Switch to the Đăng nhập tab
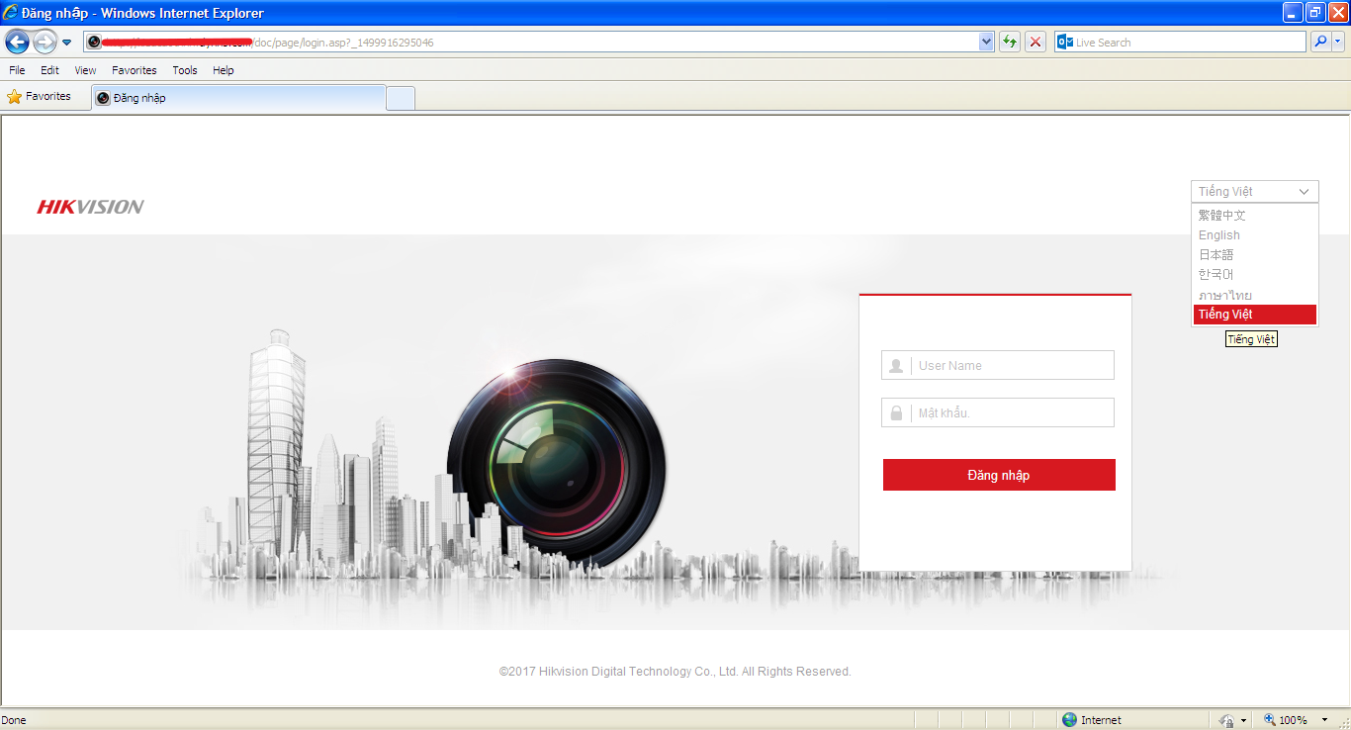 coord(238,98)
